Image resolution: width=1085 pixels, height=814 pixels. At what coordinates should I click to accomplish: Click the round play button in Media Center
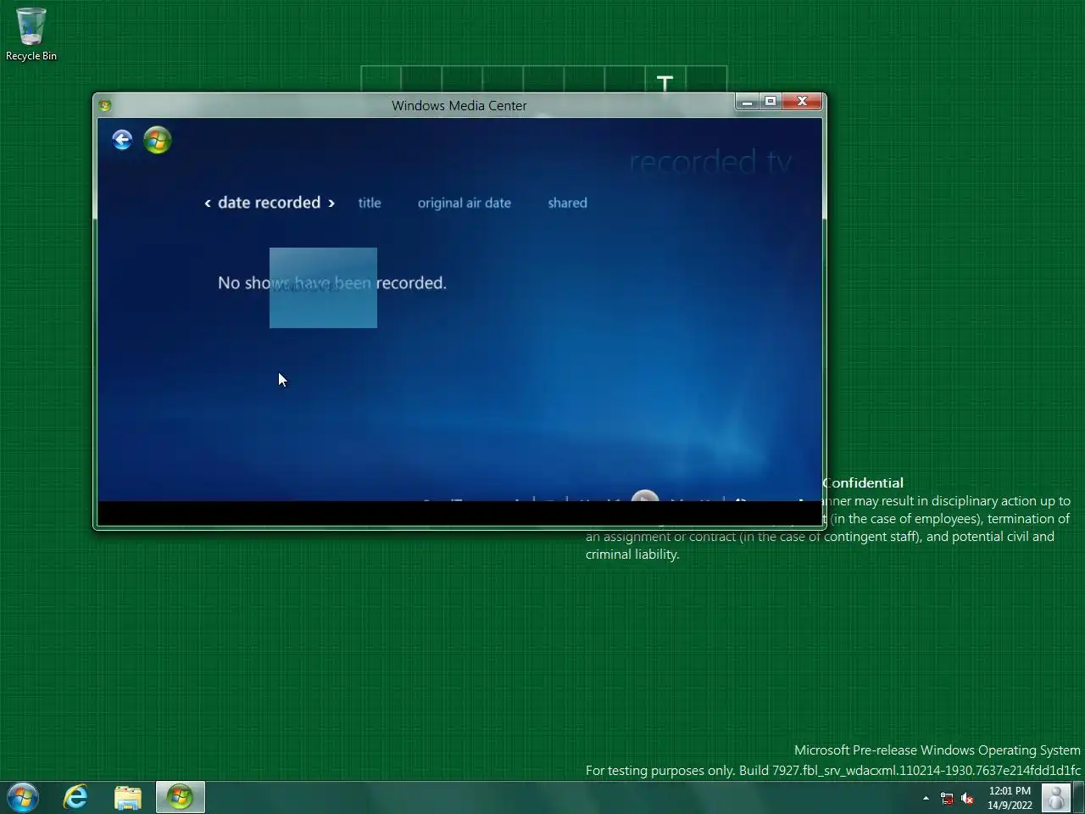(x=645, y=496)
